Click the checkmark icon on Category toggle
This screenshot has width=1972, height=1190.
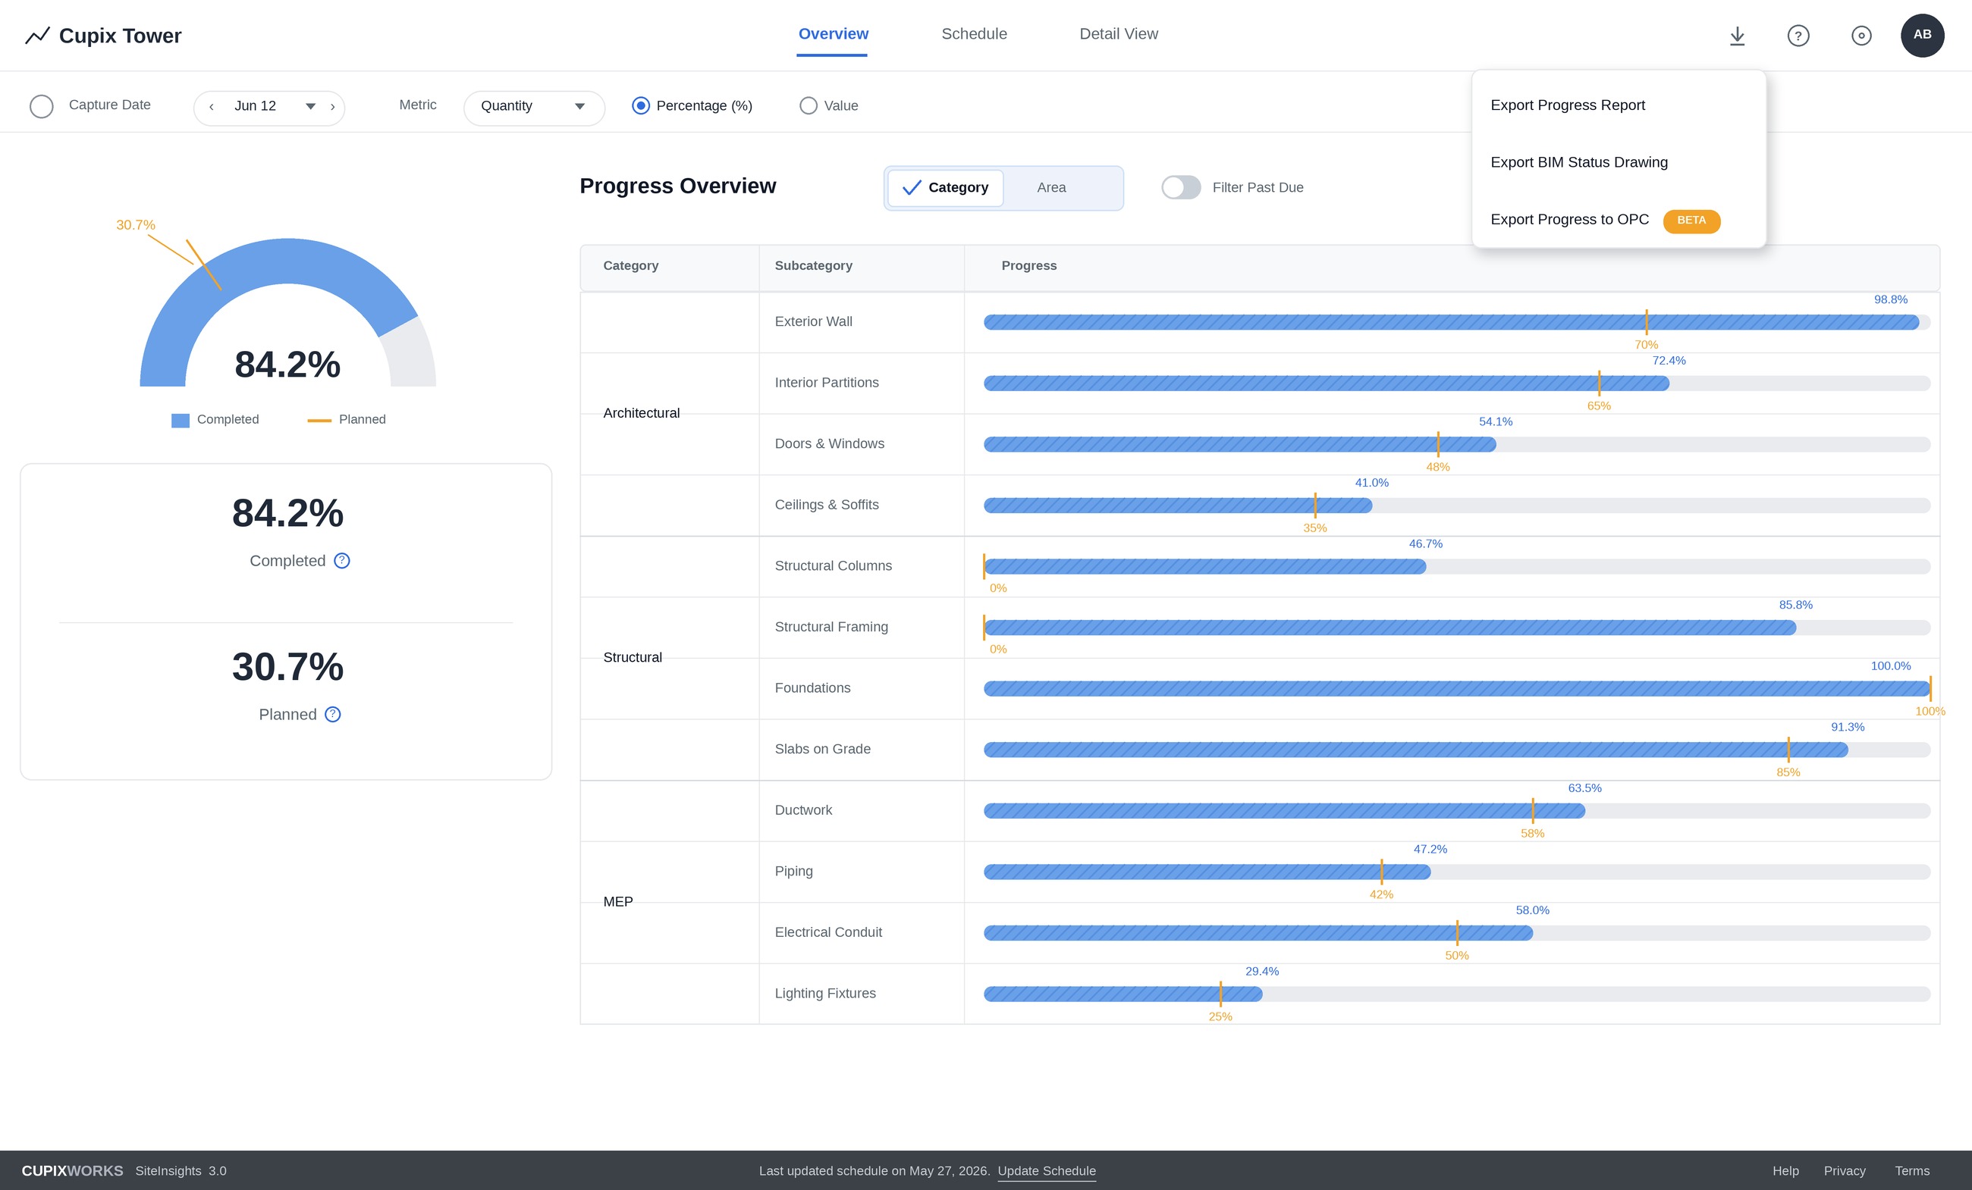tap(912, 188)
